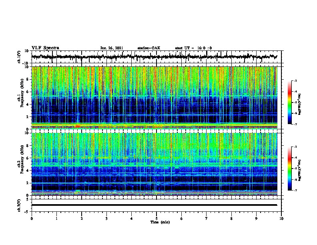Click the log(PSD) label beside ch.2 colorbar
Viewport: 317px width, 245px height.
tap(299, 170)
